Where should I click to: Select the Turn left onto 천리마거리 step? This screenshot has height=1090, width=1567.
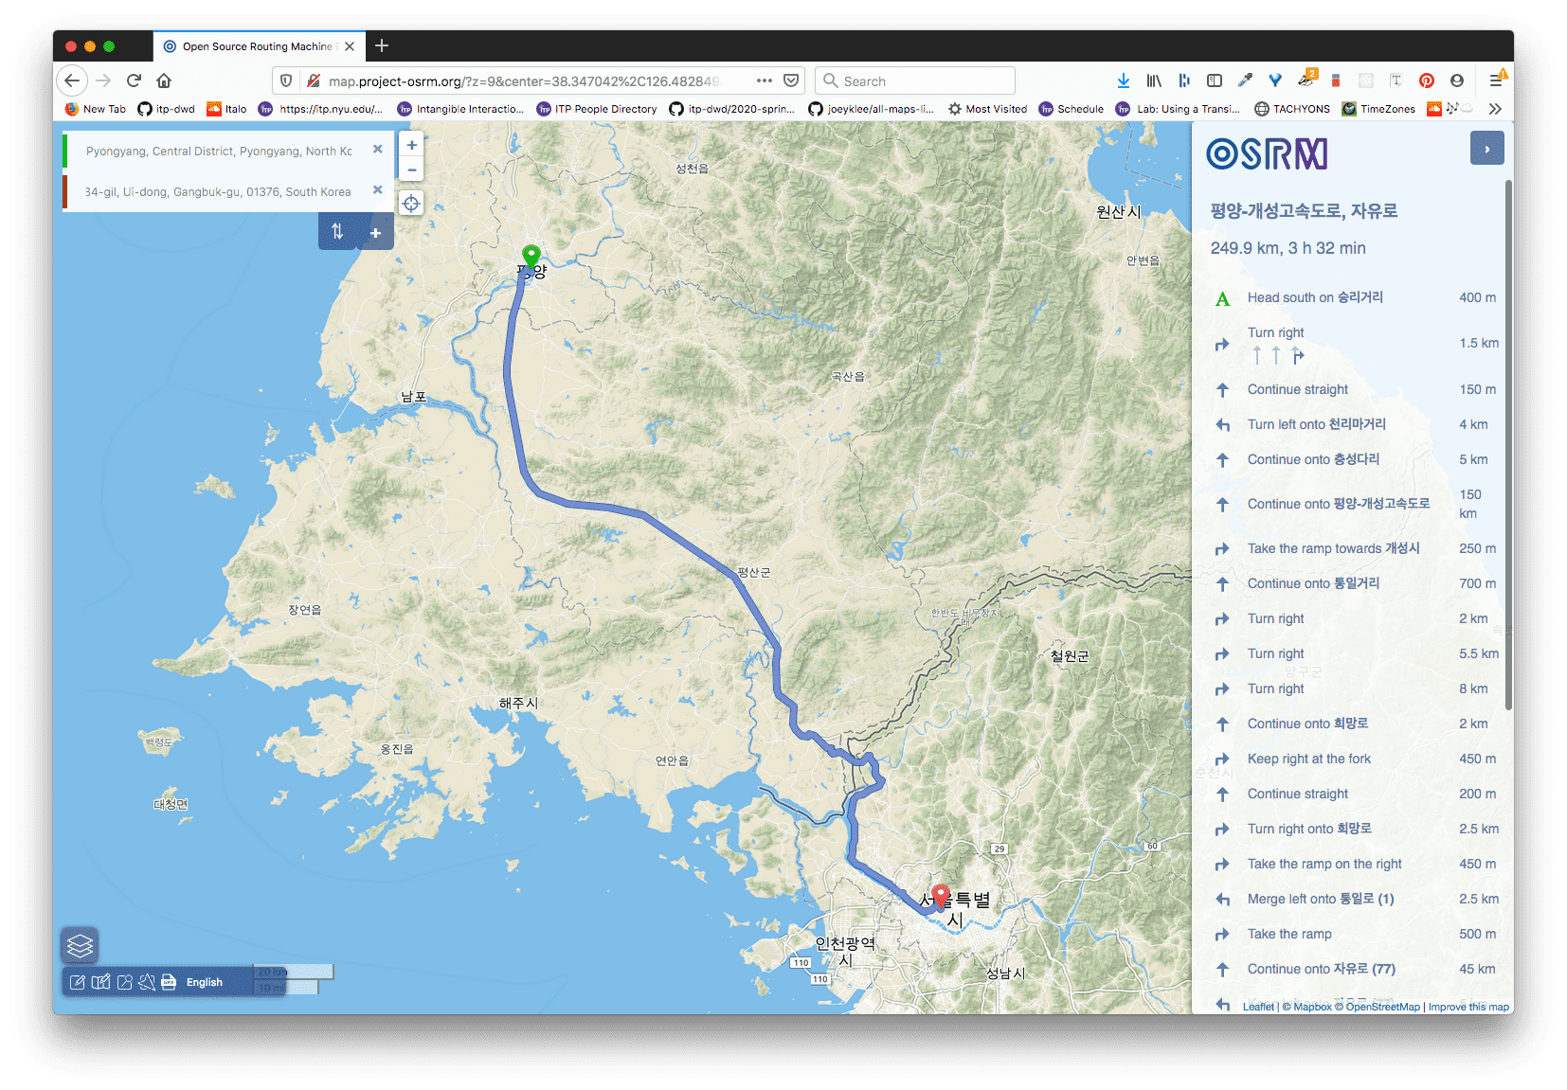(1316, 424)
